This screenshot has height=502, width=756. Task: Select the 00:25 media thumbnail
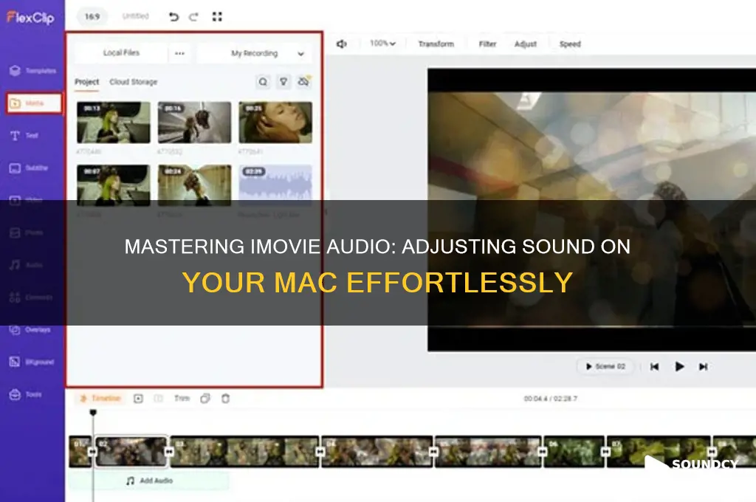pyautogui.click(x=275, y=123)
